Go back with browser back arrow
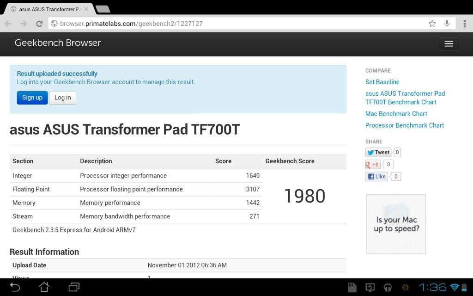This screenshot has height=296, width=473. pyautogui.click(x=8, y=24)
